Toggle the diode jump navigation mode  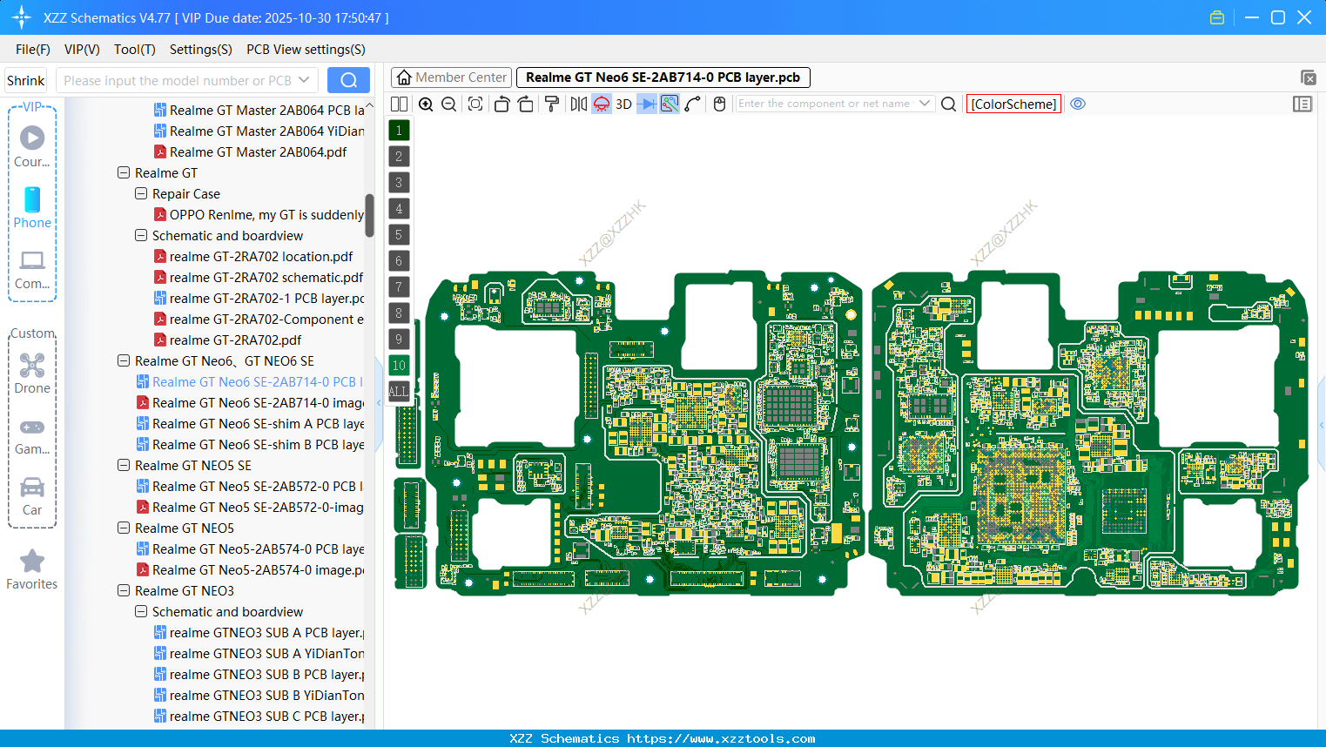645,104
